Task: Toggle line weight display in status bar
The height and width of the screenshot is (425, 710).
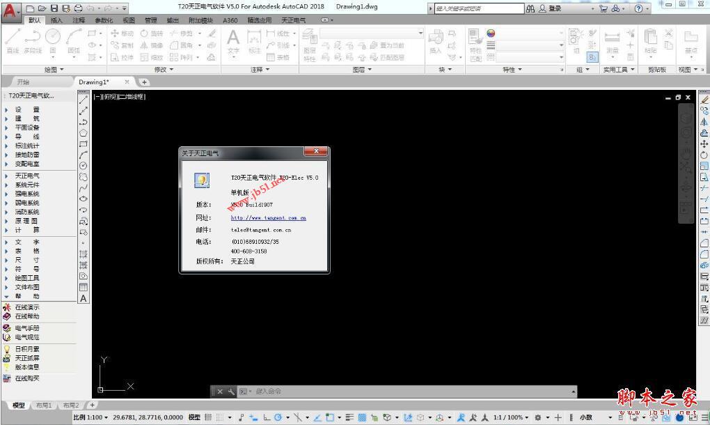Action: [x=349, y=417]
